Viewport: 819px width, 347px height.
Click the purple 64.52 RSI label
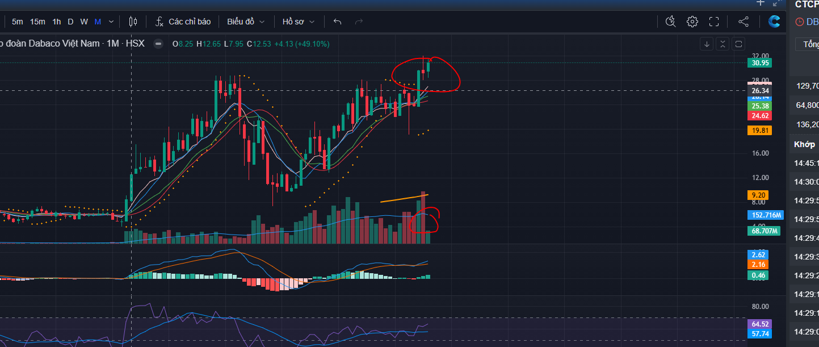[x=760, y=324]
